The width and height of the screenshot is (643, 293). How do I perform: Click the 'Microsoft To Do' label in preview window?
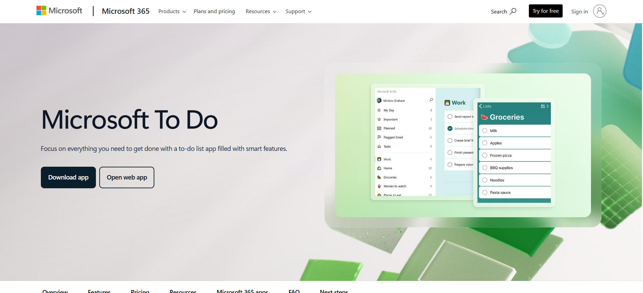click(x=387, y=92)
